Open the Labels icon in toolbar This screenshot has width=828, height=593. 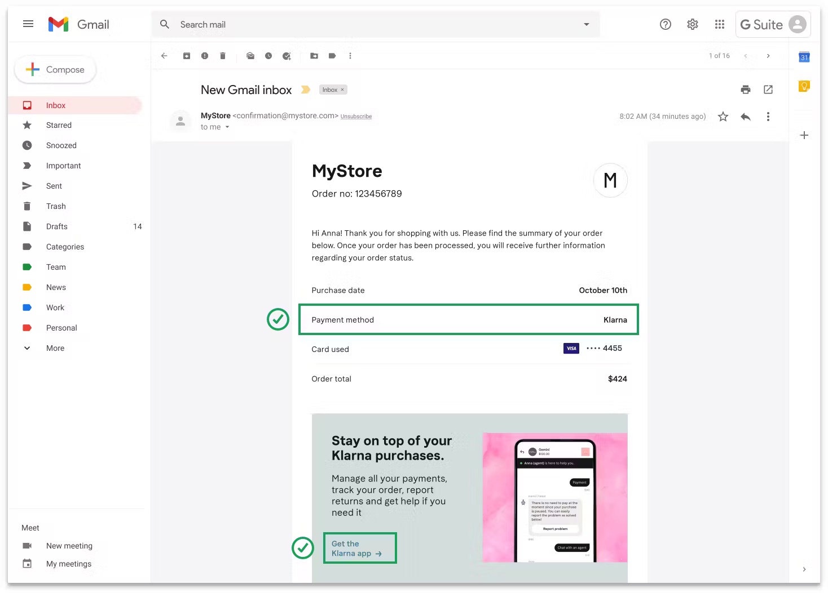[x=332, y=56]
